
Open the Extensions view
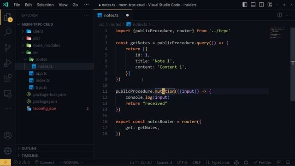pos(7,78)
